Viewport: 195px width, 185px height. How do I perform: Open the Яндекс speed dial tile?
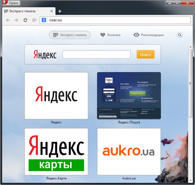[x=56, y=96]
